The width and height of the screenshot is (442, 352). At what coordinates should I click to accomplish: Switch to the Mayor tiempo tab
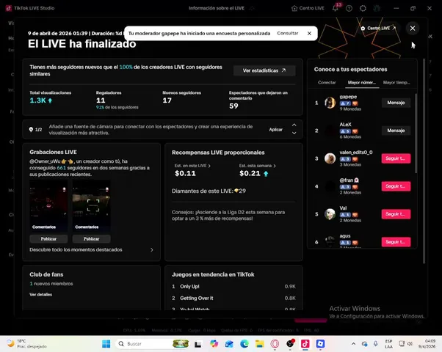pyautogui.click(x=396, y=83)
